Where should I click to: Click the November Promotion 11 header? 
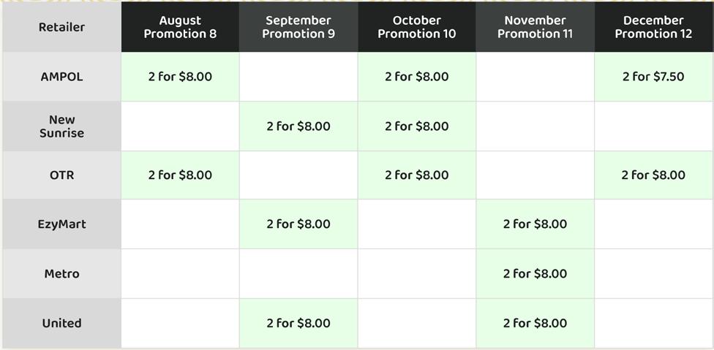coord(535,27)
